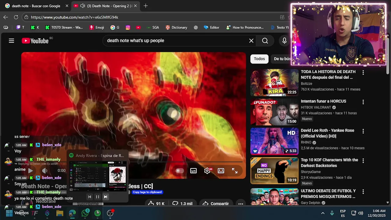
Task: Dislike the video showing 1.3 mil
Action: (183, 204)
